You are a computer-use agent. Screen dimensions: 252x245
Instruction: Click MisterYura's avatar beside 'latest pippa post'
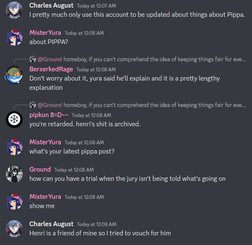(x=14, y=147)
